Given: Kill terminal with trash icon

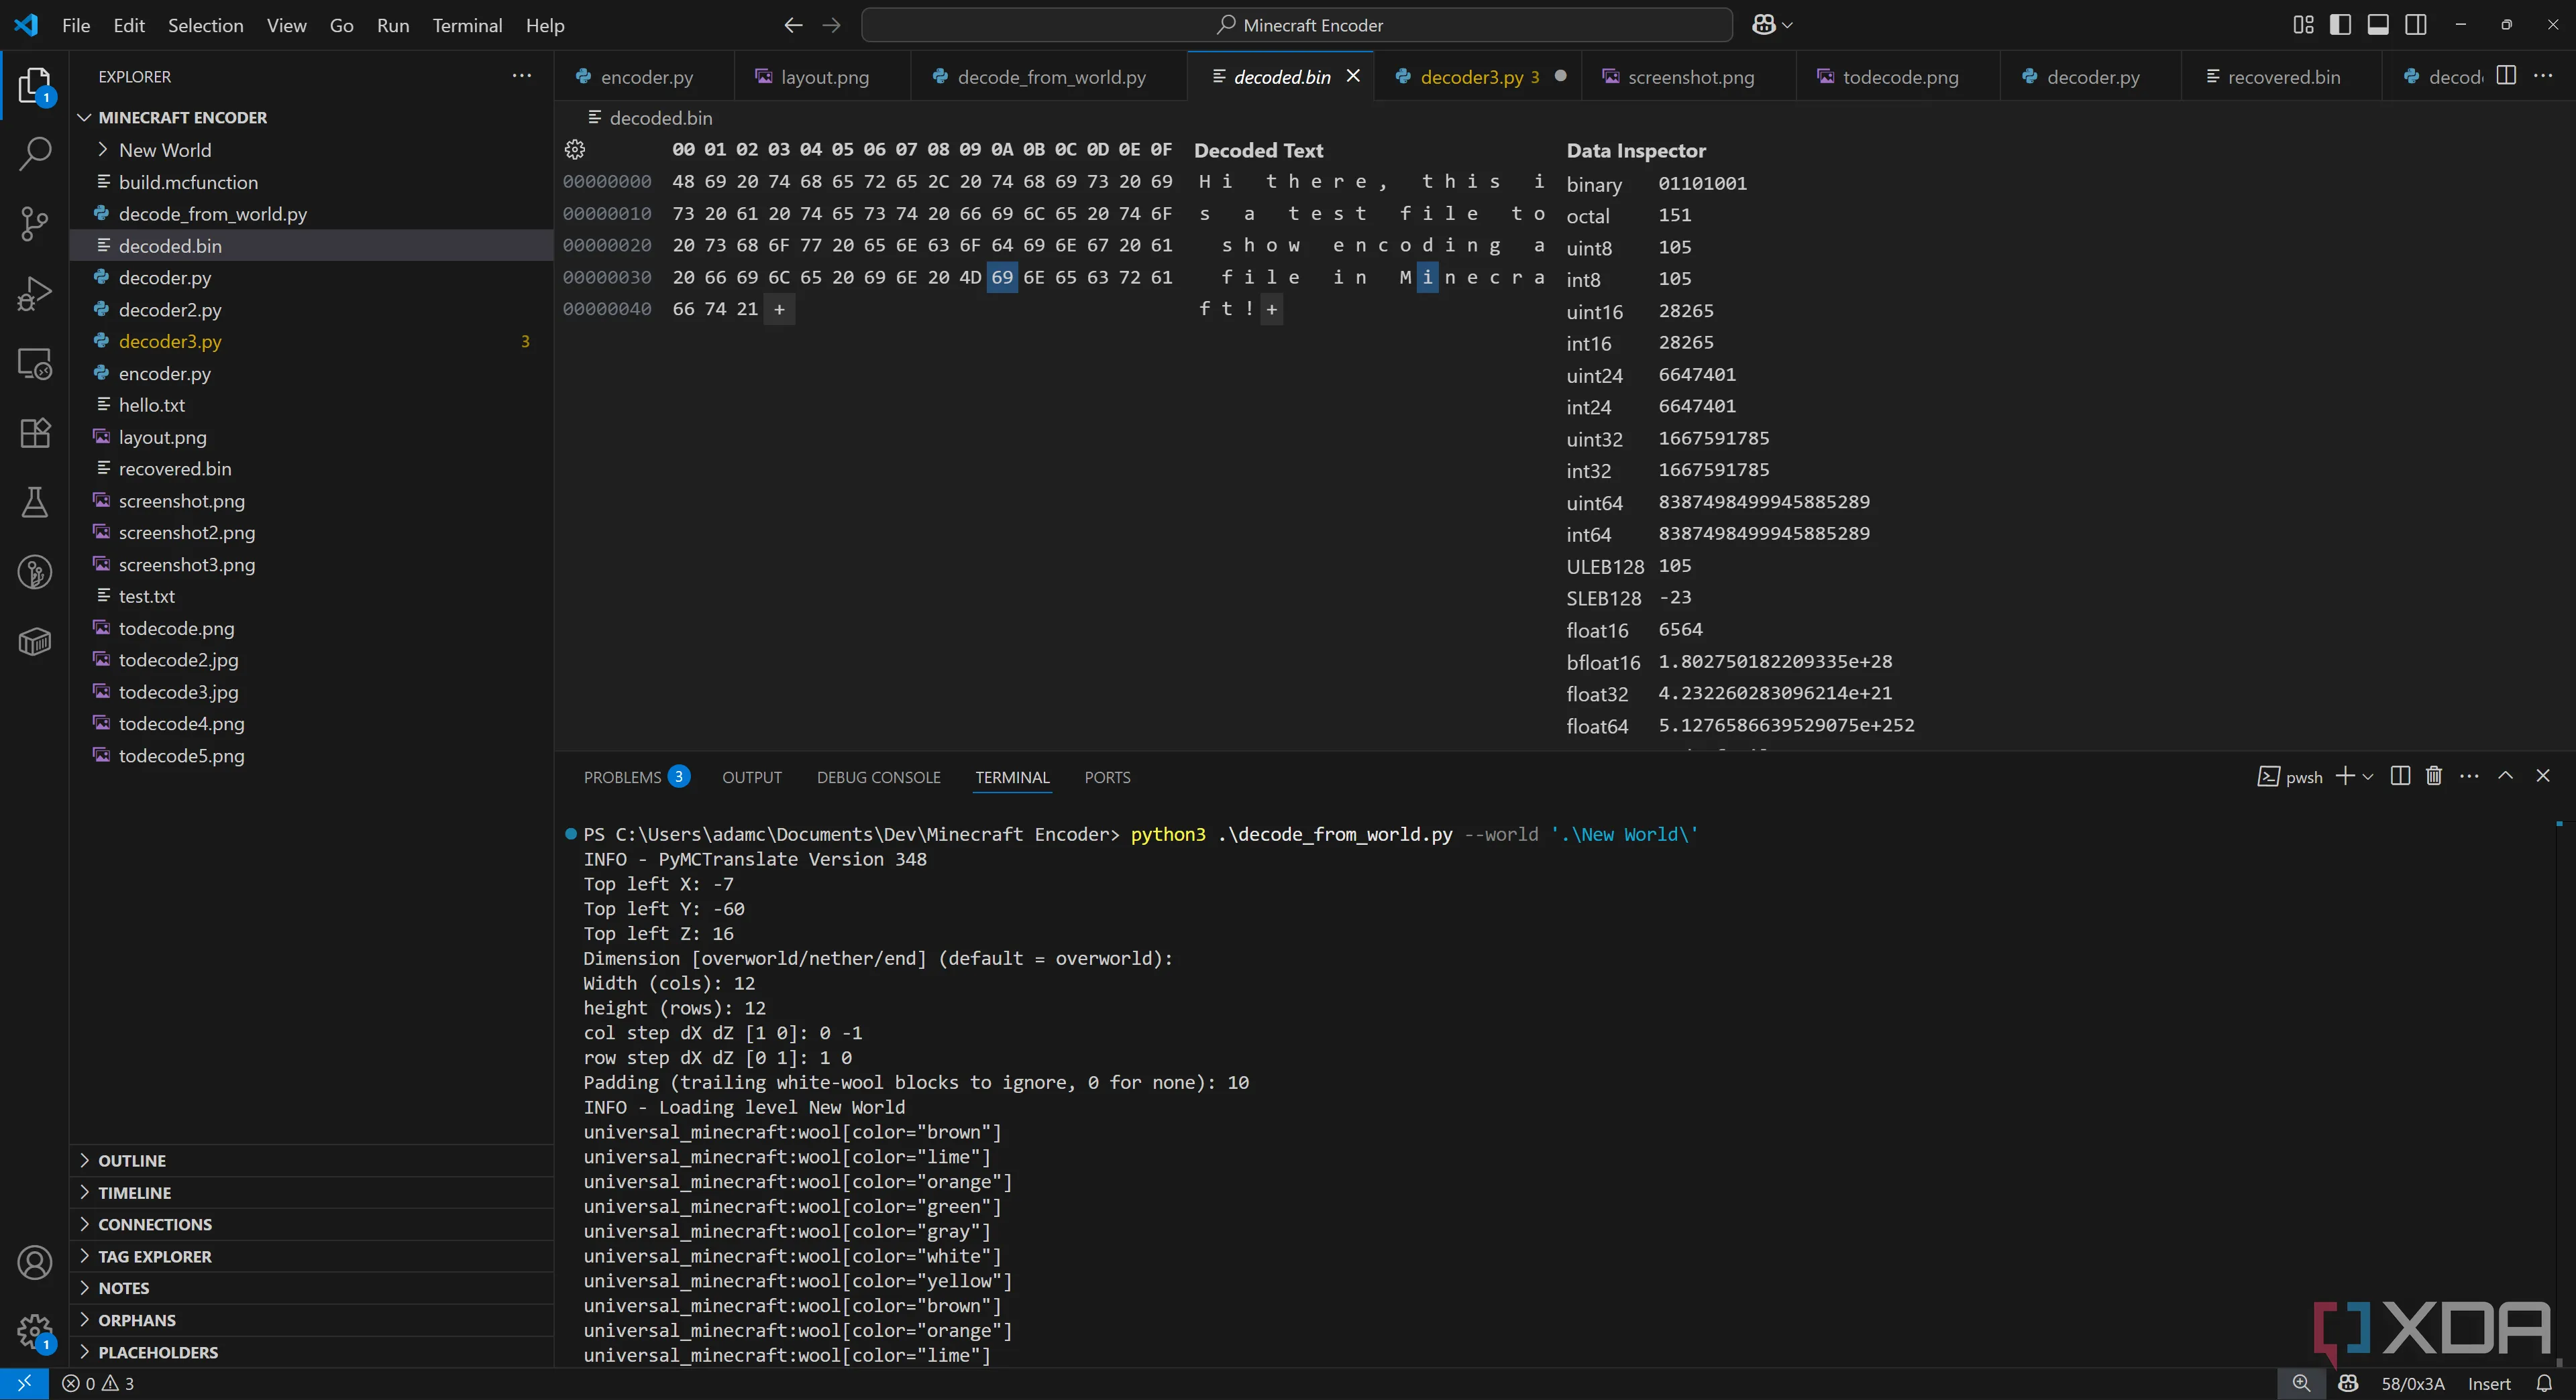Looking at the screenshot, I should 2434,776.
